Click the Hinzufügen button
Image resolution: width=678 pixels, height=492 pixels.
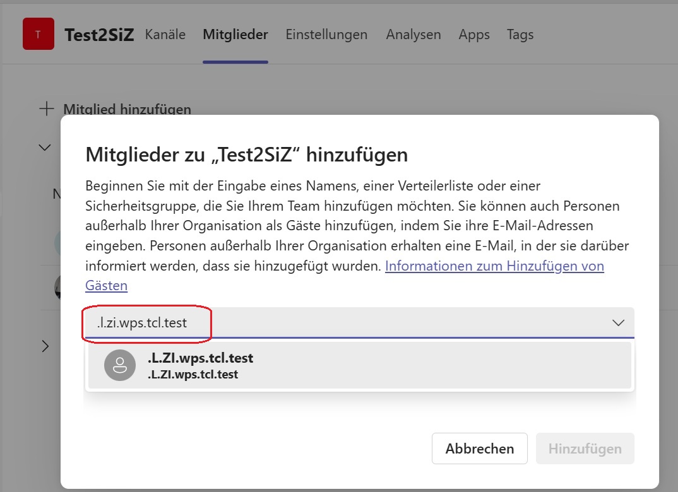(585, 448)
